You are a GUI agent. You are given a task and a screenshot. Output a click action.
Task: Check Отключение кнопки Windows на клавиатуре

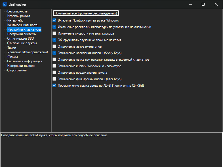click(x=54, y=66)
